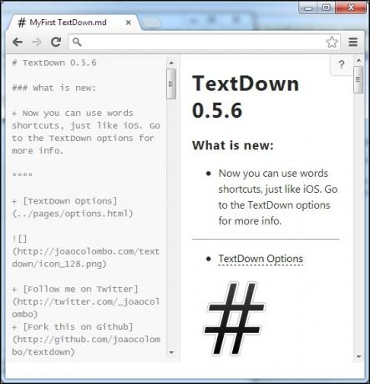Click the browser Back arrow
The width and height of the screenshot is (370, 384).
click(x=18, y=42)
